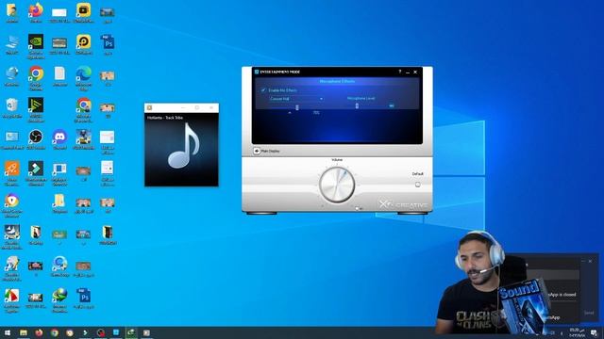Open File Explorer from taskbar
Viewport: 604px width, 339px height.
tap(24, 332)
